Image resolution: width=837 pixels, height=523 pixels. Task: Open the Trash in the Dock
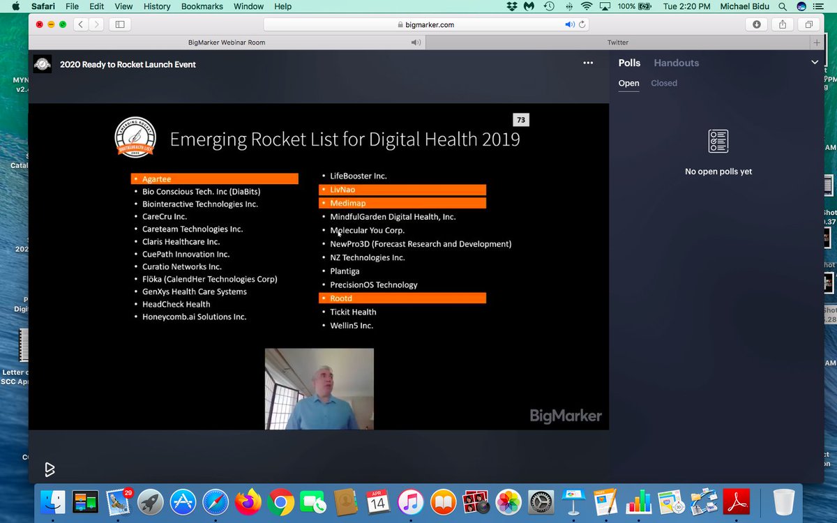783,502
